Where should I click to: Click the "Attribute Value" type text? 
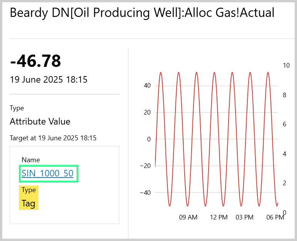point(40,122)
